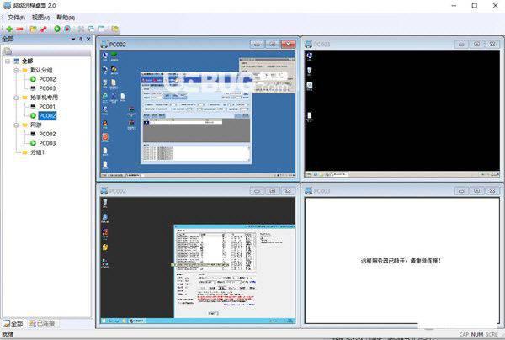This screenshot has width=505, height=340.
Task: Select highlighted PC002 under 抢手机专用
Action: click(47, 115)
